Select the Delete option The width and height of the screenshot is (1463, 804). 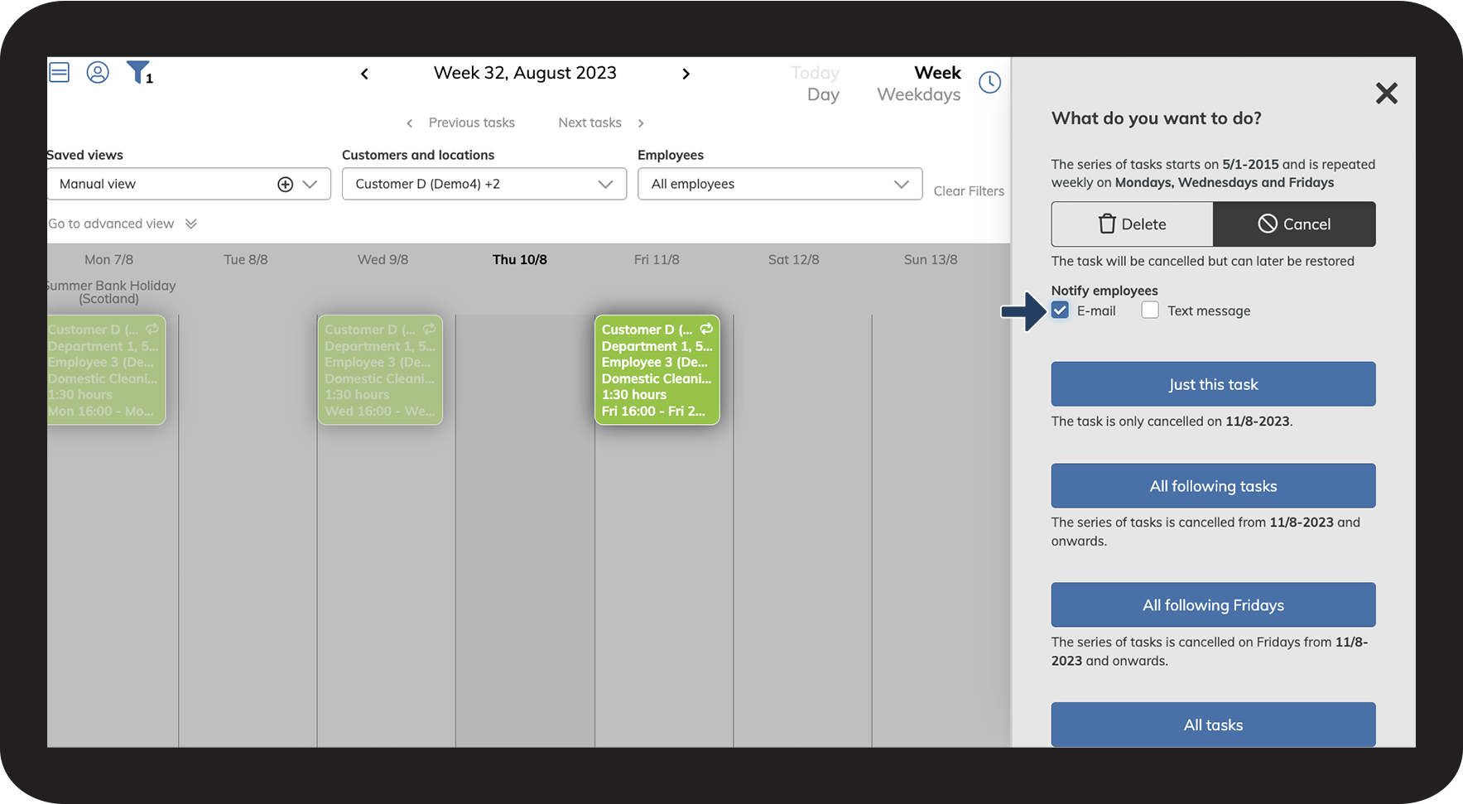pyautogui.click(x=1132, y=224)
